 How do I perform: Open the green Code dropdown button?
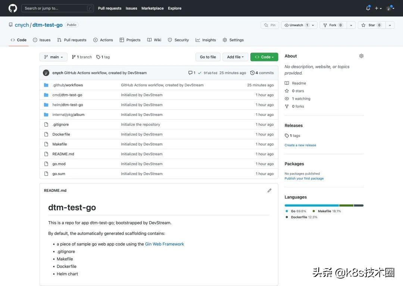tap(264, 57)
